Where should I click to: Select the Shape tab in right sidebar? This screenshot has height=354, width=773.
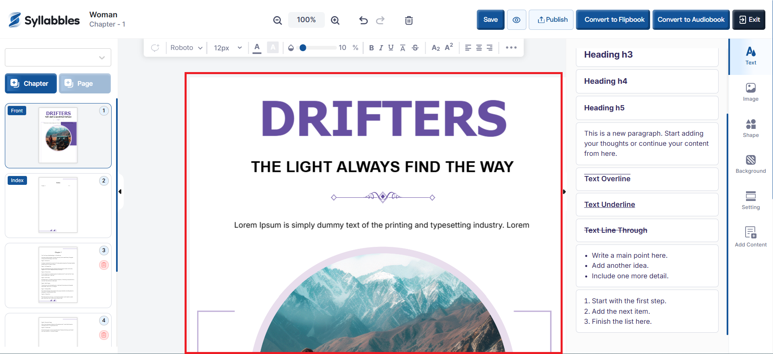click(x=750, y=128)
